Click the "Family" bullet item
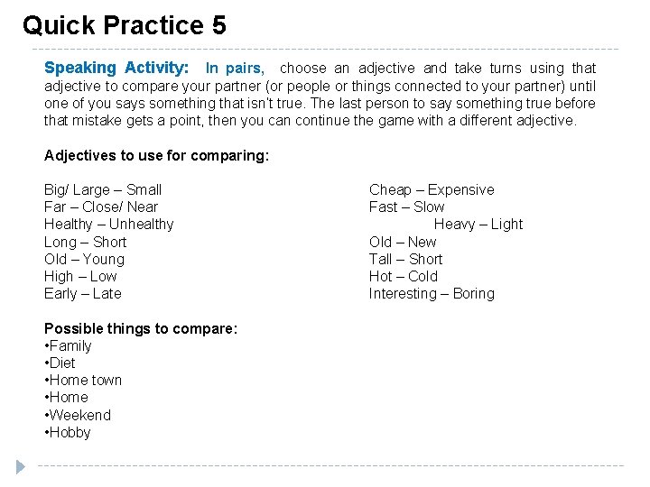The image size is (650, 487). coord(70,345)
